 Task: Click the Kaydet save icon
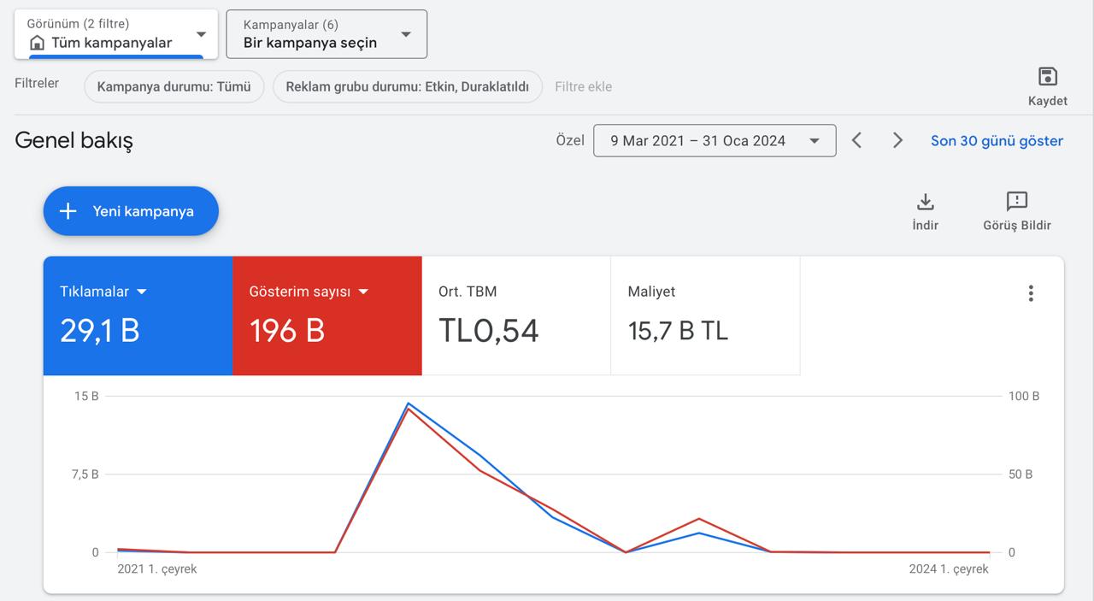pyautogui.click(x=1048, y=76)
